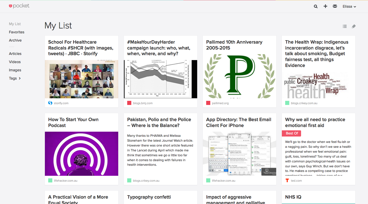368x204 pixels.
Task: Click the Storify site icon
Action: click(50, 103)
